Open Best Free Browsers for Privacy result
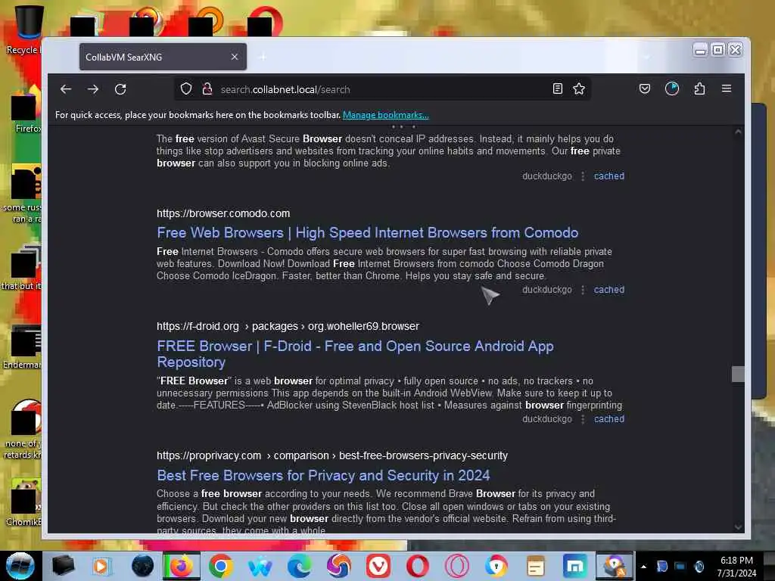 pyautogui.click(x=323, y=475)
